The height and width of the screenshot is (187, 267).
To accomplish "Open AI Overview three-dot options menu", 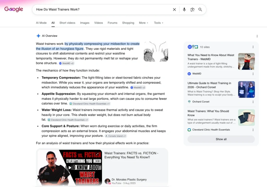I will click(x=257, y=36).
